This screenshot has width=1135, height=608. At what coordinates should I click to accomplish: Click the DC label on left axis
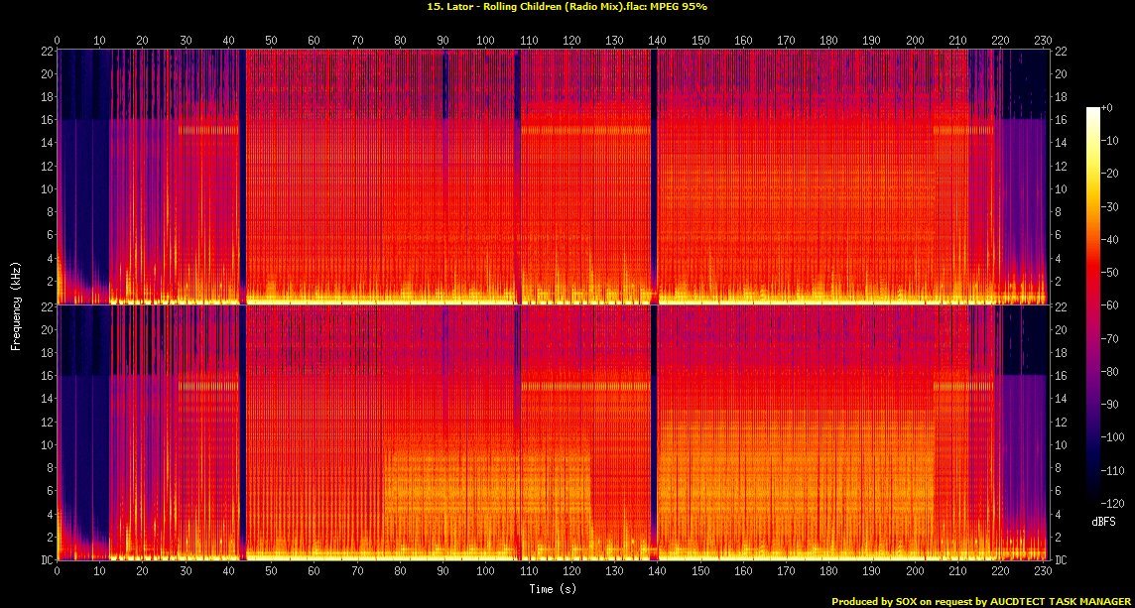coord(45,560)
